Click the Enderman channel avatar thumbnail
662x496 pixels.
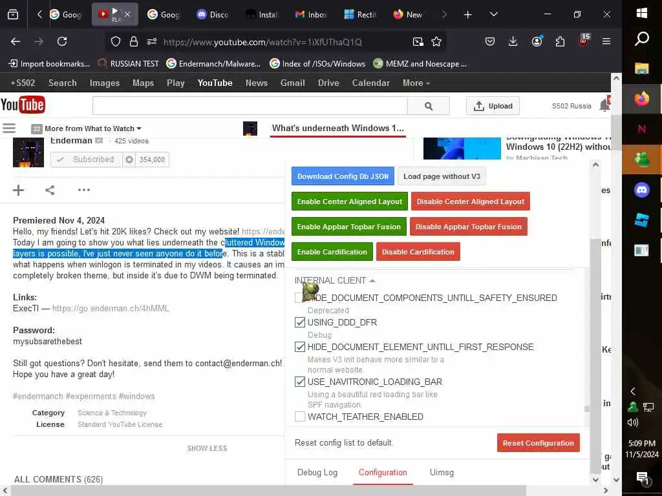click(28, 152)
